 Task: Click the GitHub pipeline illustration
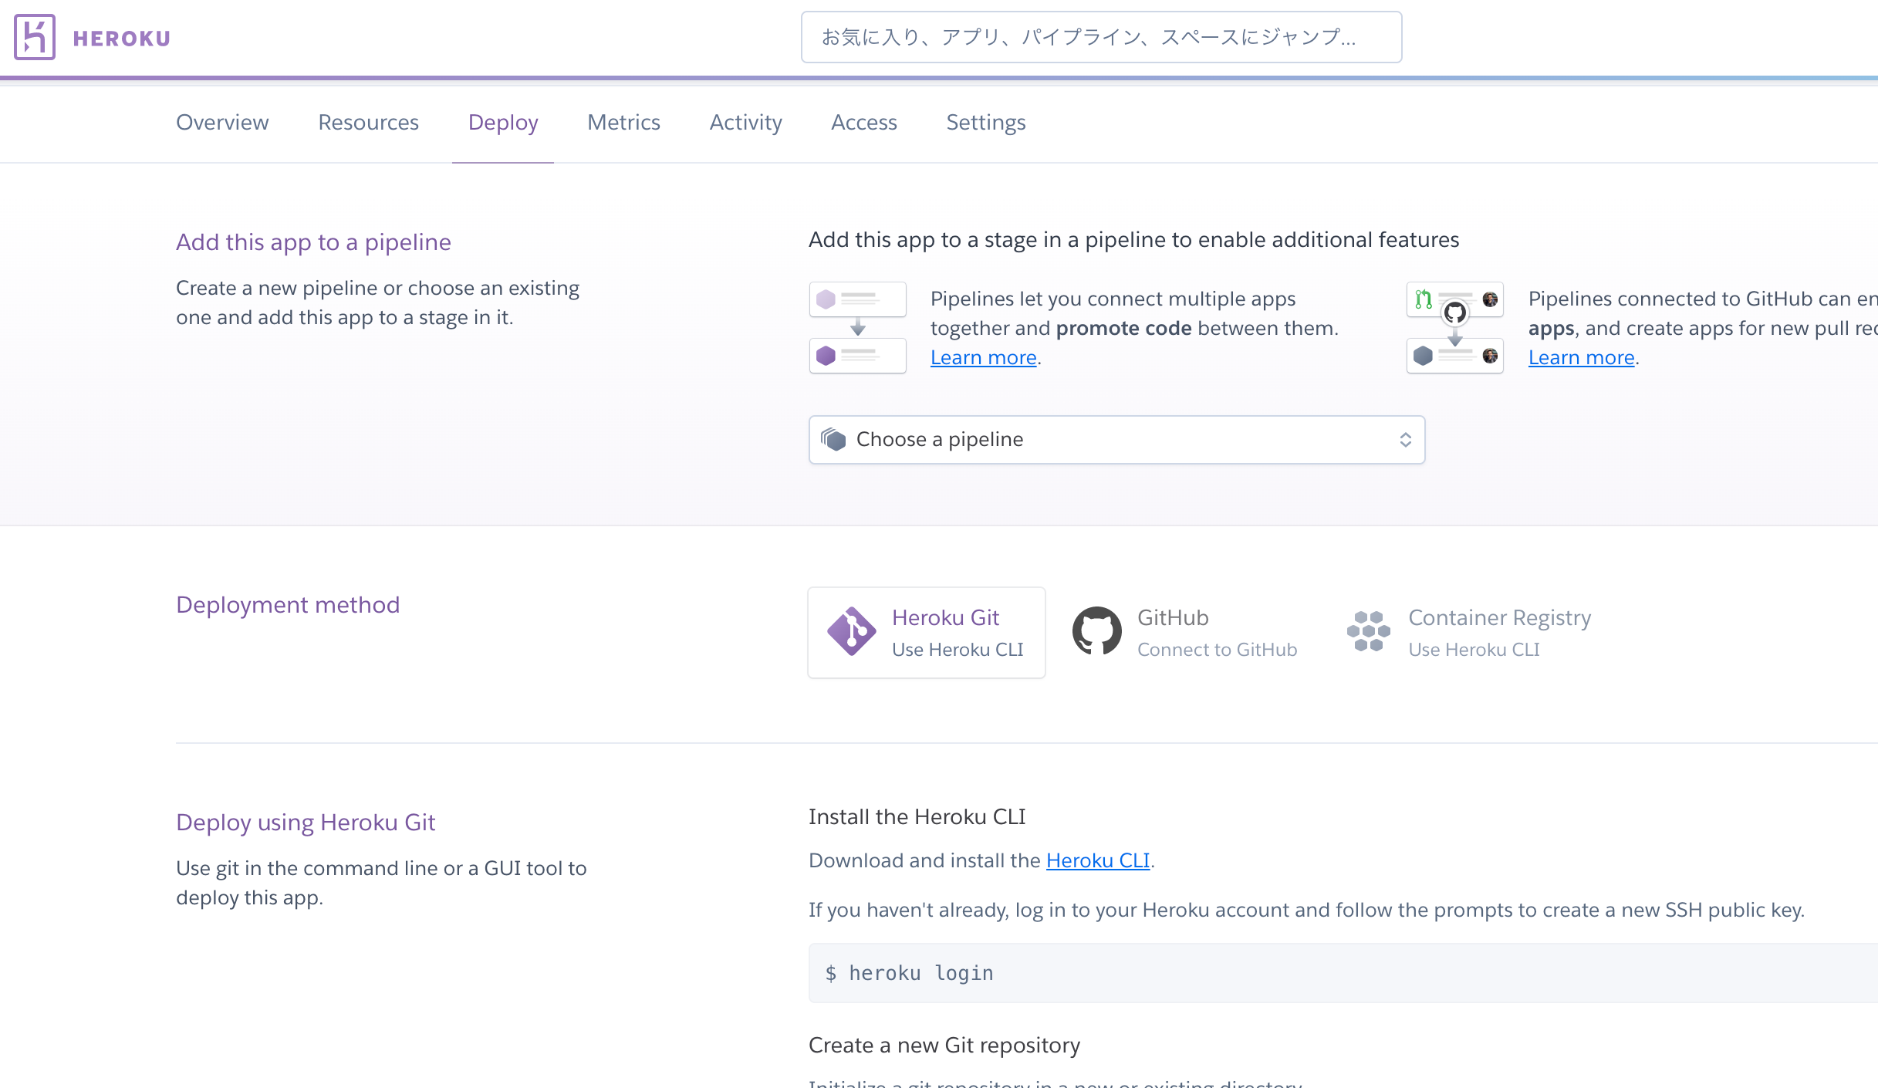(x=1454, y=328)
